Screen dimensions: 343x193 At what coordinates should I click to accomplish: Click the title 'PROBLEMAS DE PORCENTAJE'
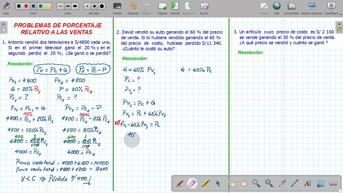[58, 25]
